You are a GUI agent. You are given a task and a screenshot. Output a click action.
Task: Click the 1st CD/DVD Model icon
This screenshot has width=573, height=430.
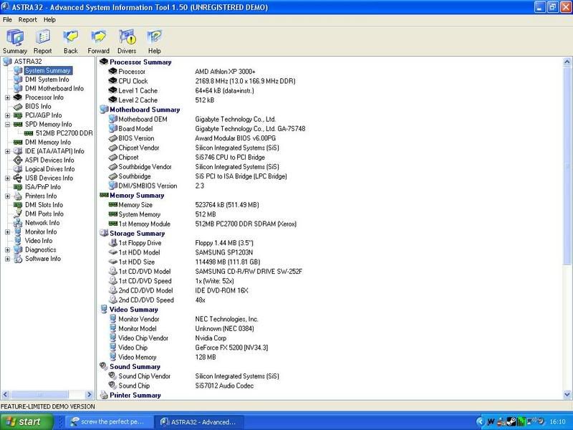click(113, 272)
